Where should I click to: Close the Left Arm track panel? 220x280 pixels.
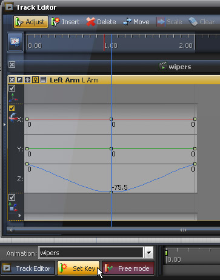tap(12, 80)
